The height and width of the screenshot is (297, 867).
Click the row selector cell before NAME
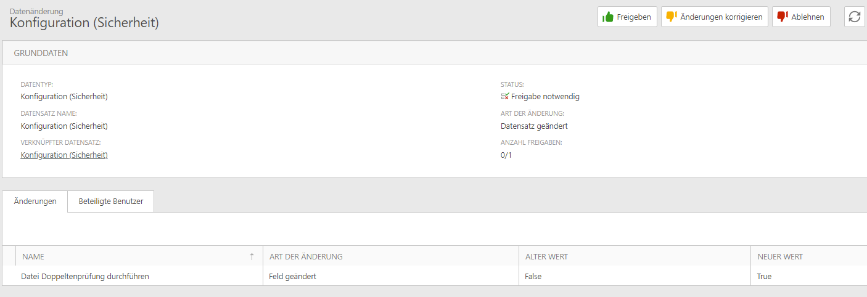tap(9, 256)
